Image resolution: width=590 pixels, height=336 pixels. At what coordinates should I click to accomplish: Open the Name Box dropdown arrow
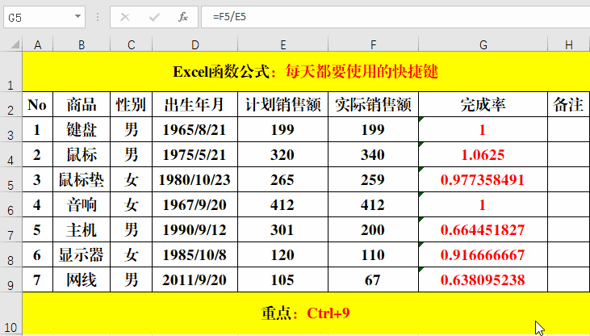coord(77,17)
